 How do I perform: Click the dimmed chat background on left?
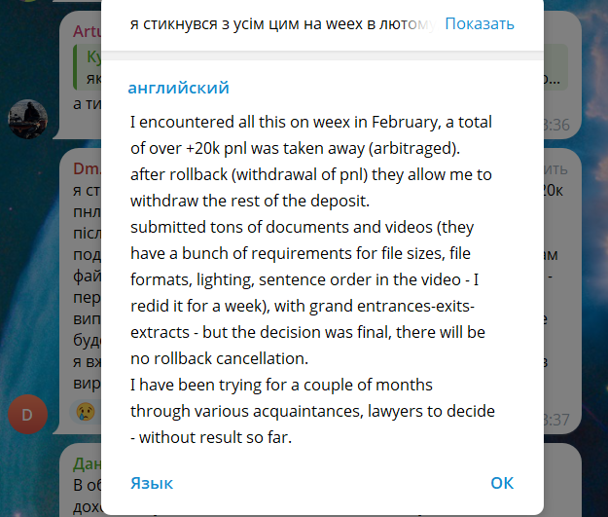27,272
